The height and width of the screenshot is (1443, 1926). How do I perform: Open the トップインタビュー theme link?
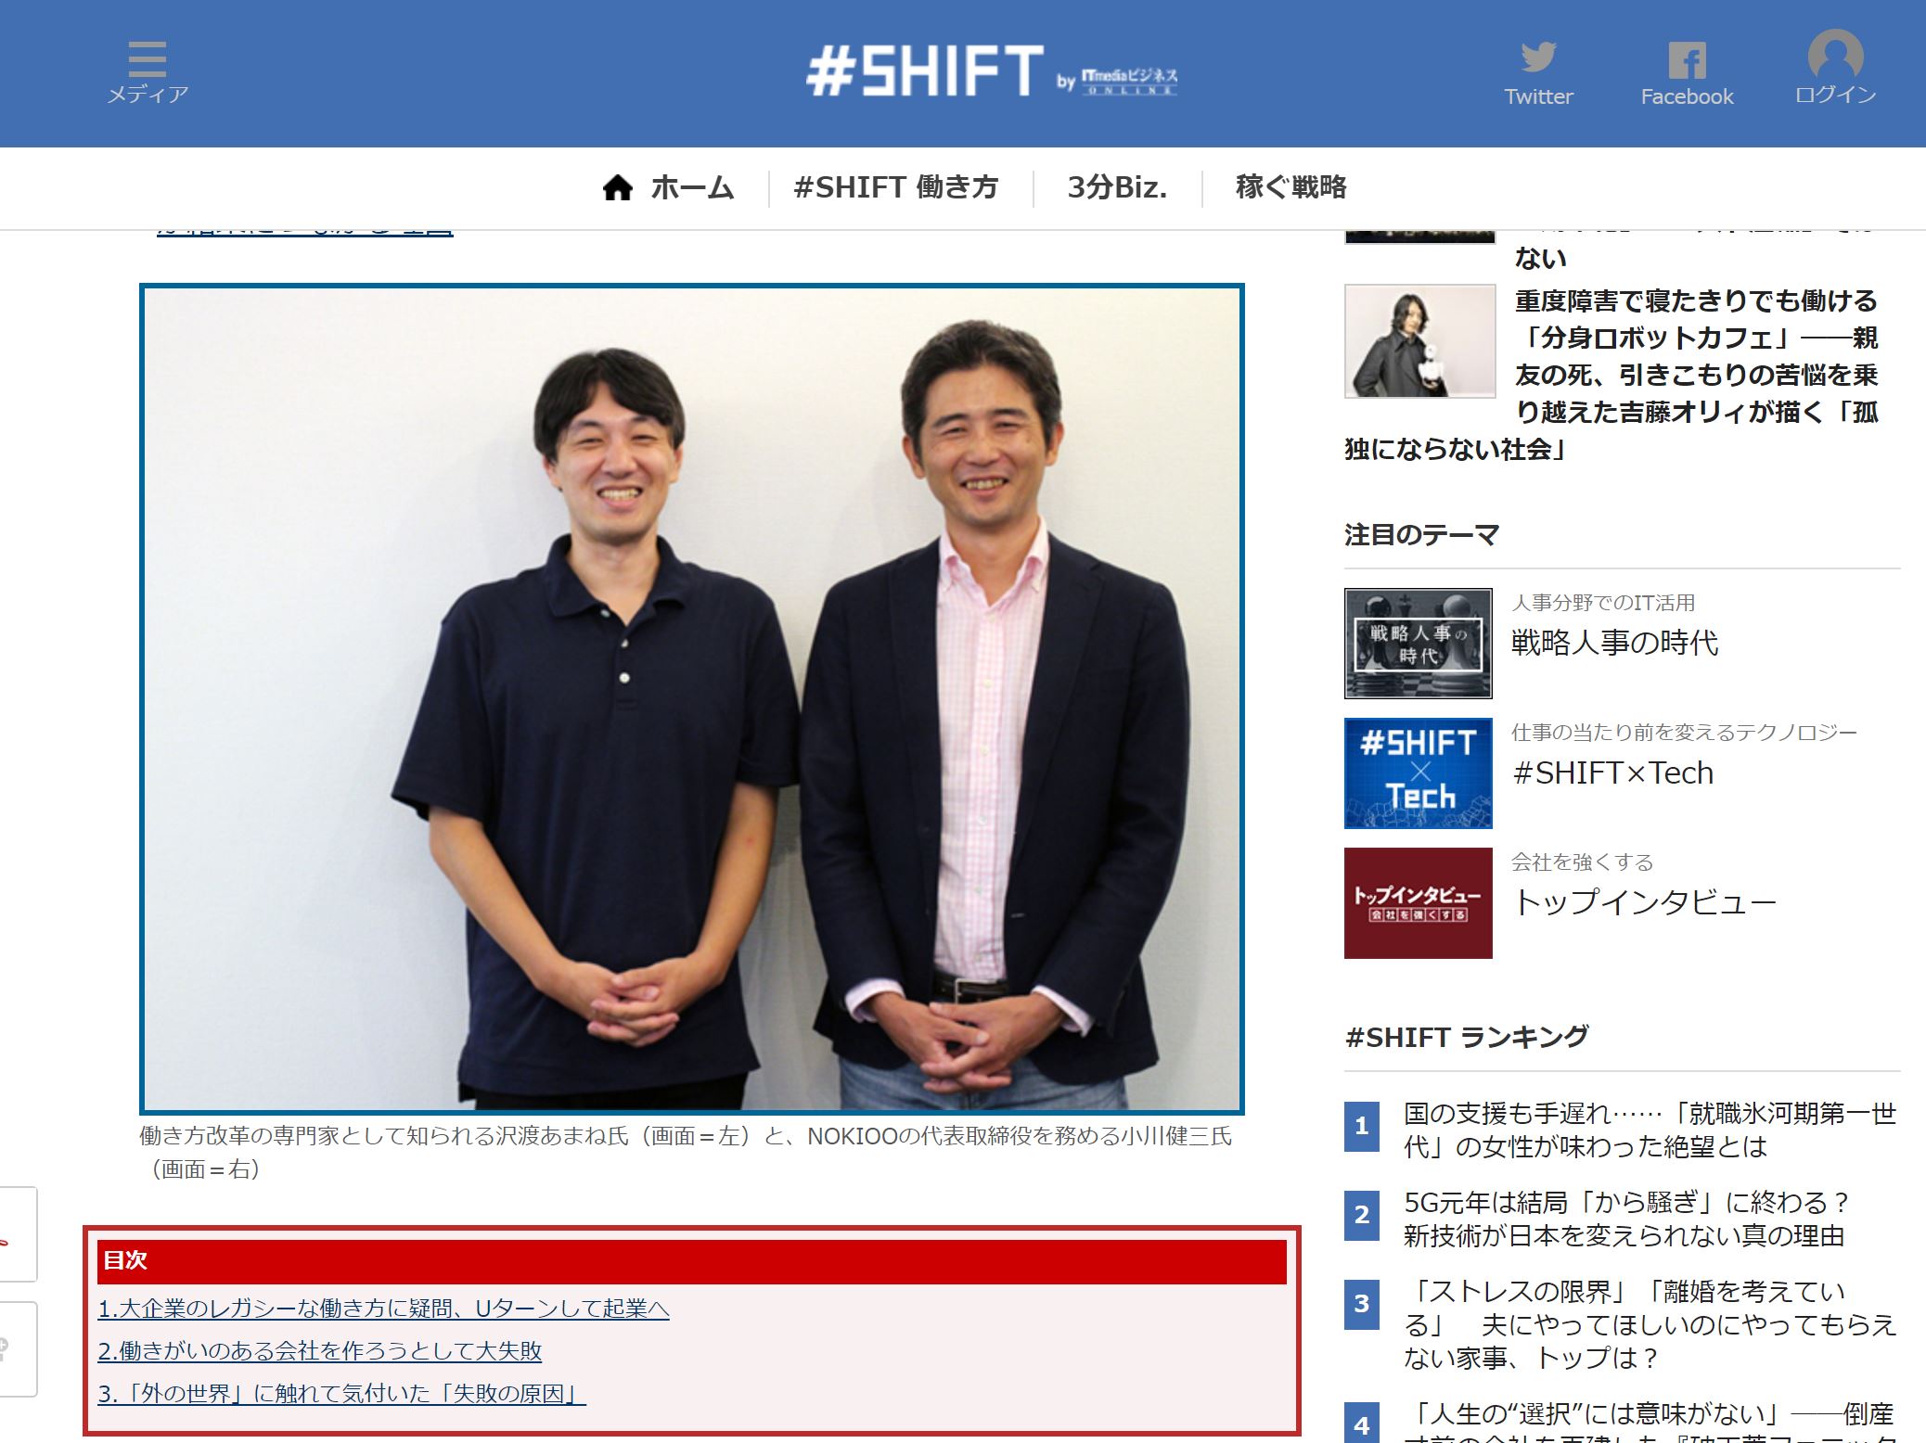pyautogui.click(x=1644, y=902)
